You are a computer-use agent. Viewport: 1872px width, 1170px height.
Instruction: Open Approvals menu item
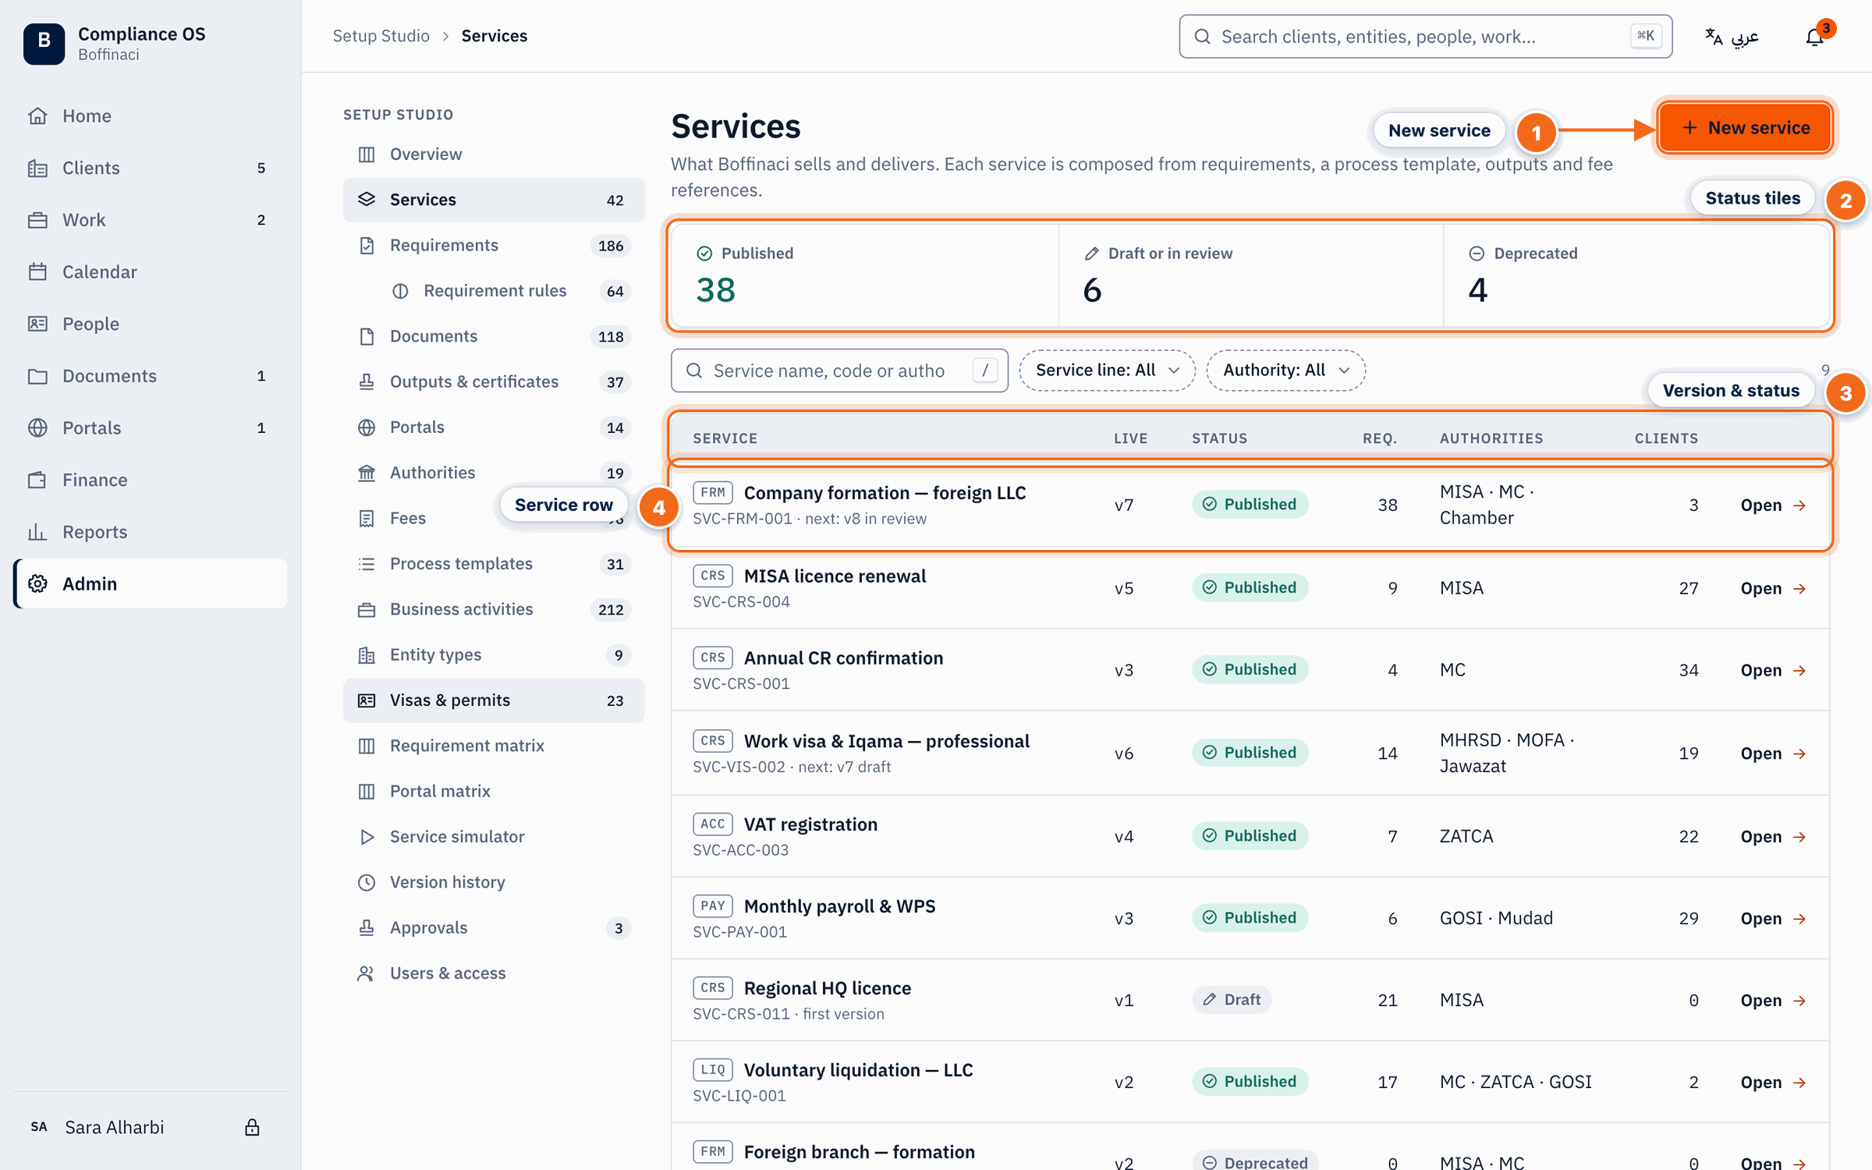pos(494,928)
